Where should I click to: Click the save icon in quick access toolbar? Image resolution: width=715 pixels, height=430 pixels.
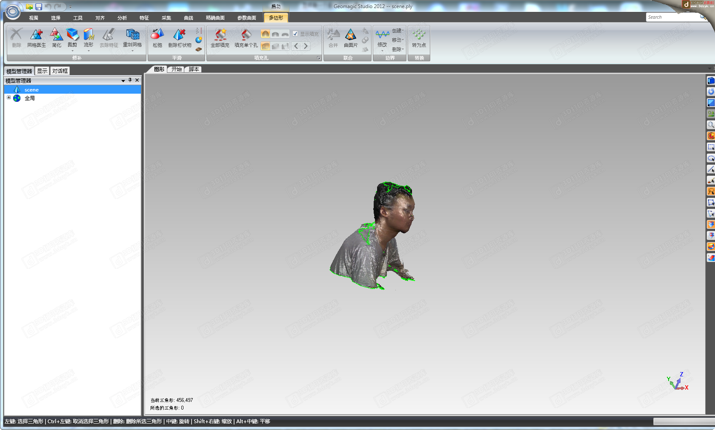[x=39, y=7]
